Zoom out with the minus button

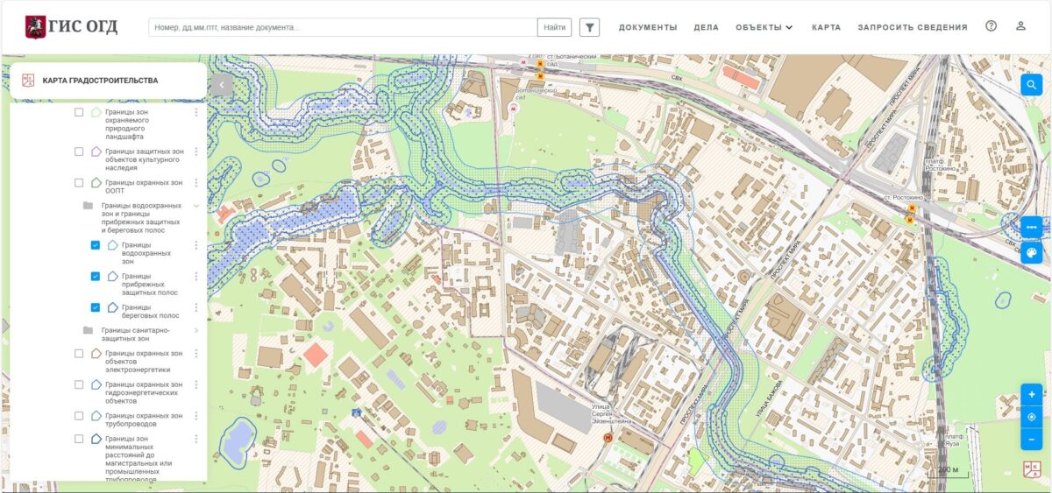click(1031, 439)
